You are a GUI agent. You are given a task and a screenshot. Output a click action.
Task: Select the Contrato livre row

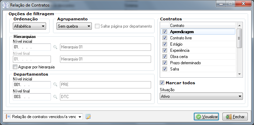pyautogui.click(x=198, y=38)
